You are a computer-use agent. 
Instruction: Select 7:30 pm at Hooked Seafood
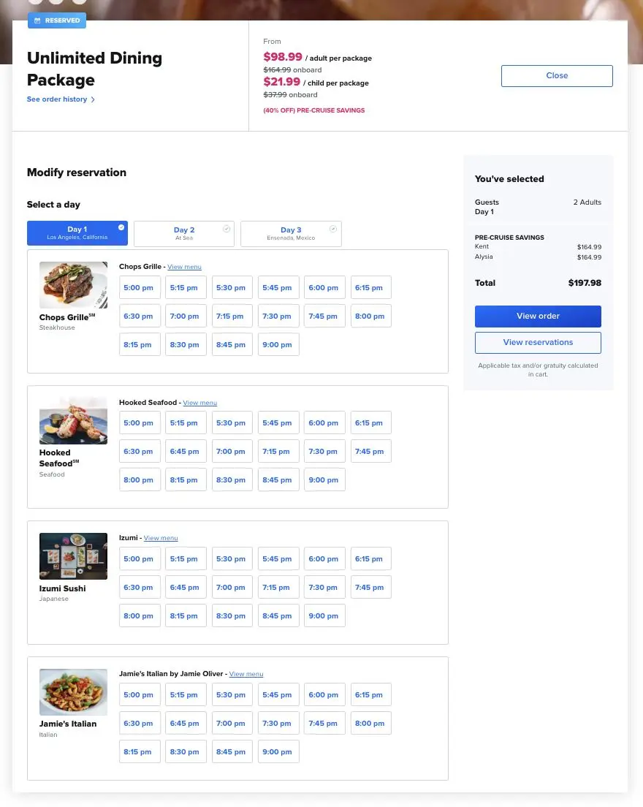pos(324,451)
